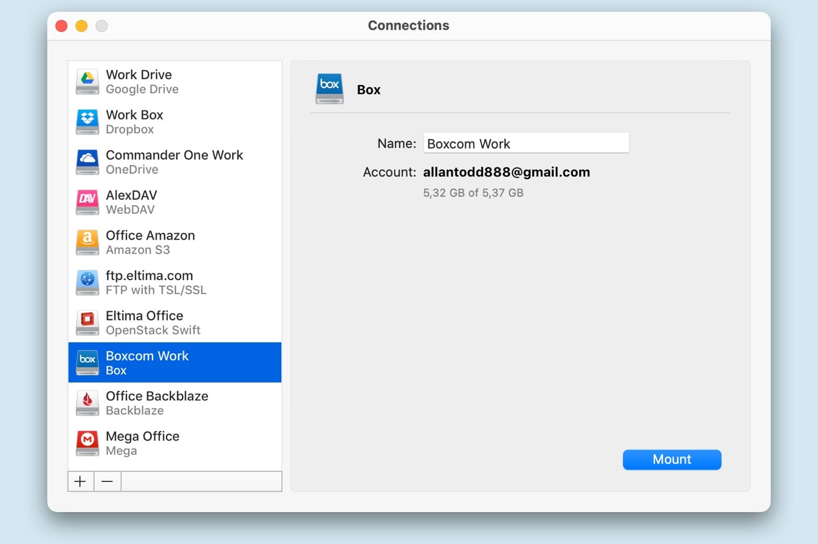Click the Google Drive icon for Work Drive
This screenshot has width=818, height=544.
pyautogui.click(x=87, y=82)
